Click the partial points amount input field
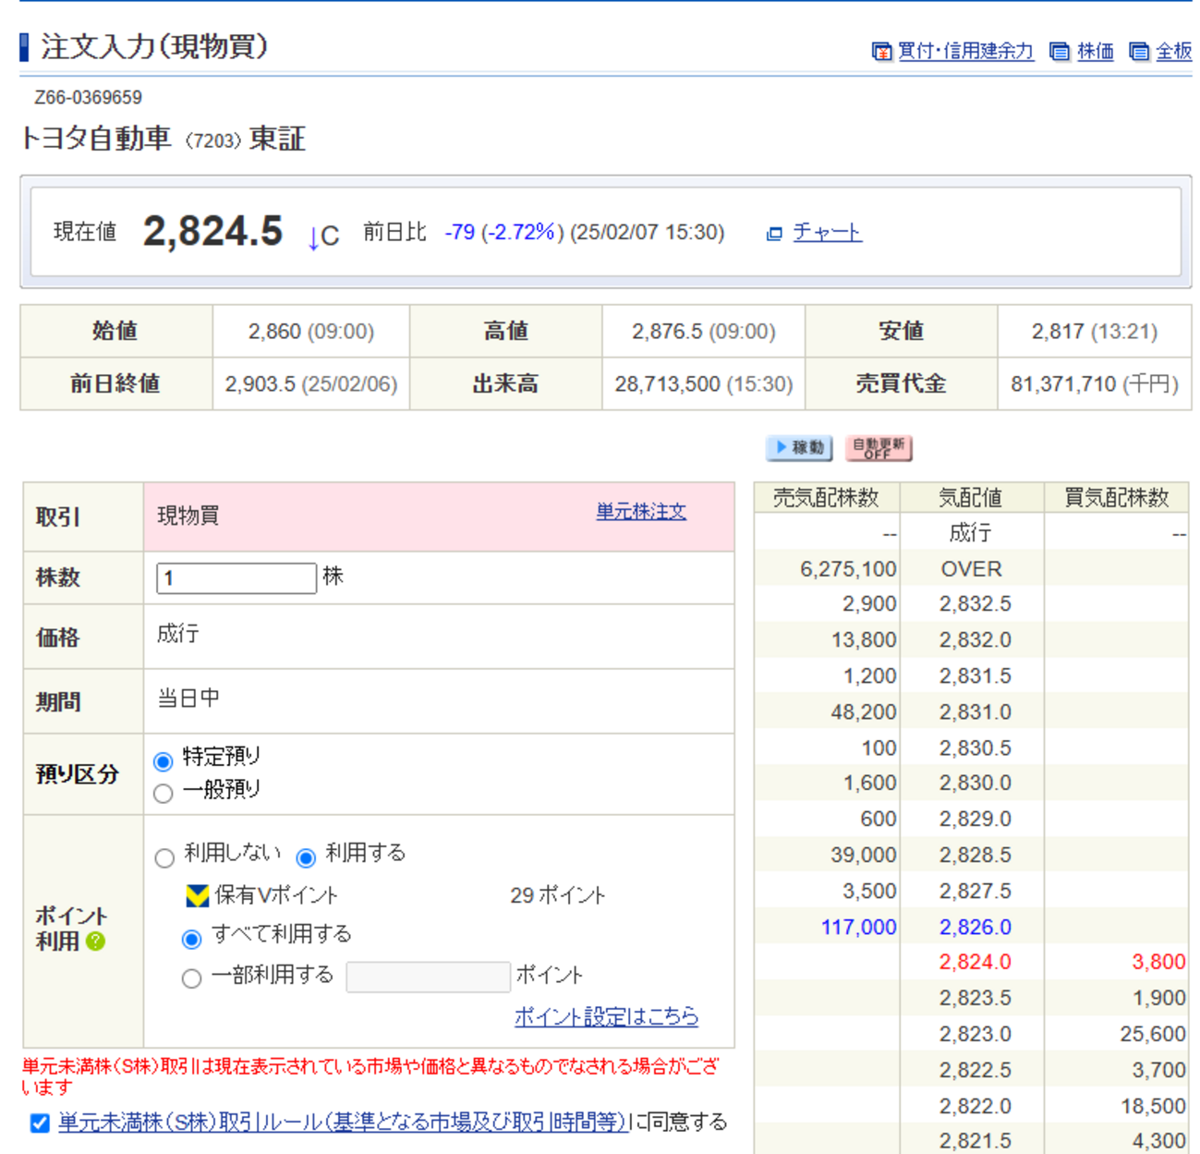The height and width of the screenshot is (1154, 1200). 428,977
